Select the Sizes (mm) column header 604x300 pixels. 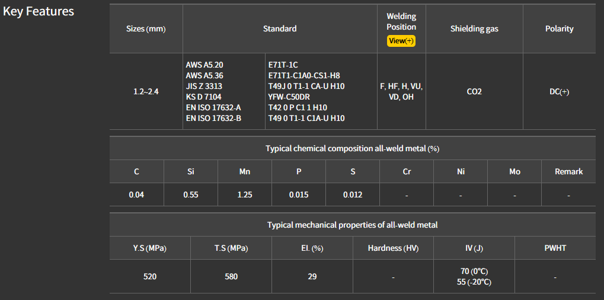click(x=146, y=28)
